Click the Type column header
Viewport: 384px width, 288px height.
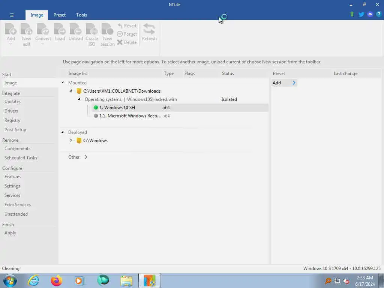[169, 73]
